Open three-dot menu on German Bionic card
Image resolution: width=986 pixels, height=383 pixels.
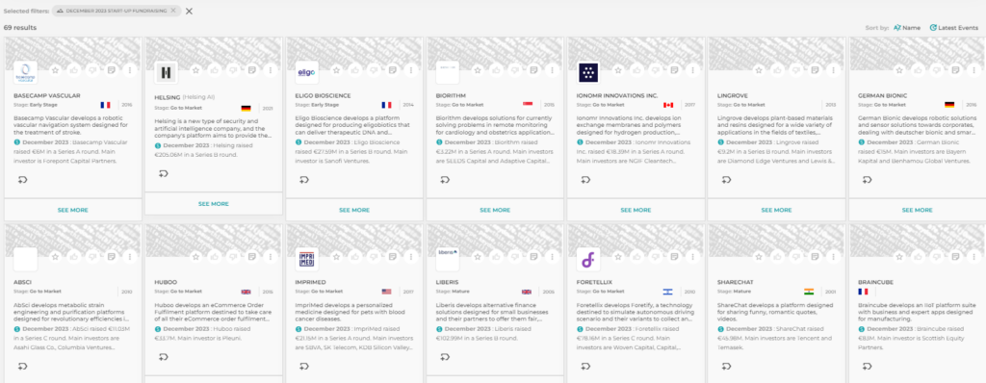tap(974, 70)
